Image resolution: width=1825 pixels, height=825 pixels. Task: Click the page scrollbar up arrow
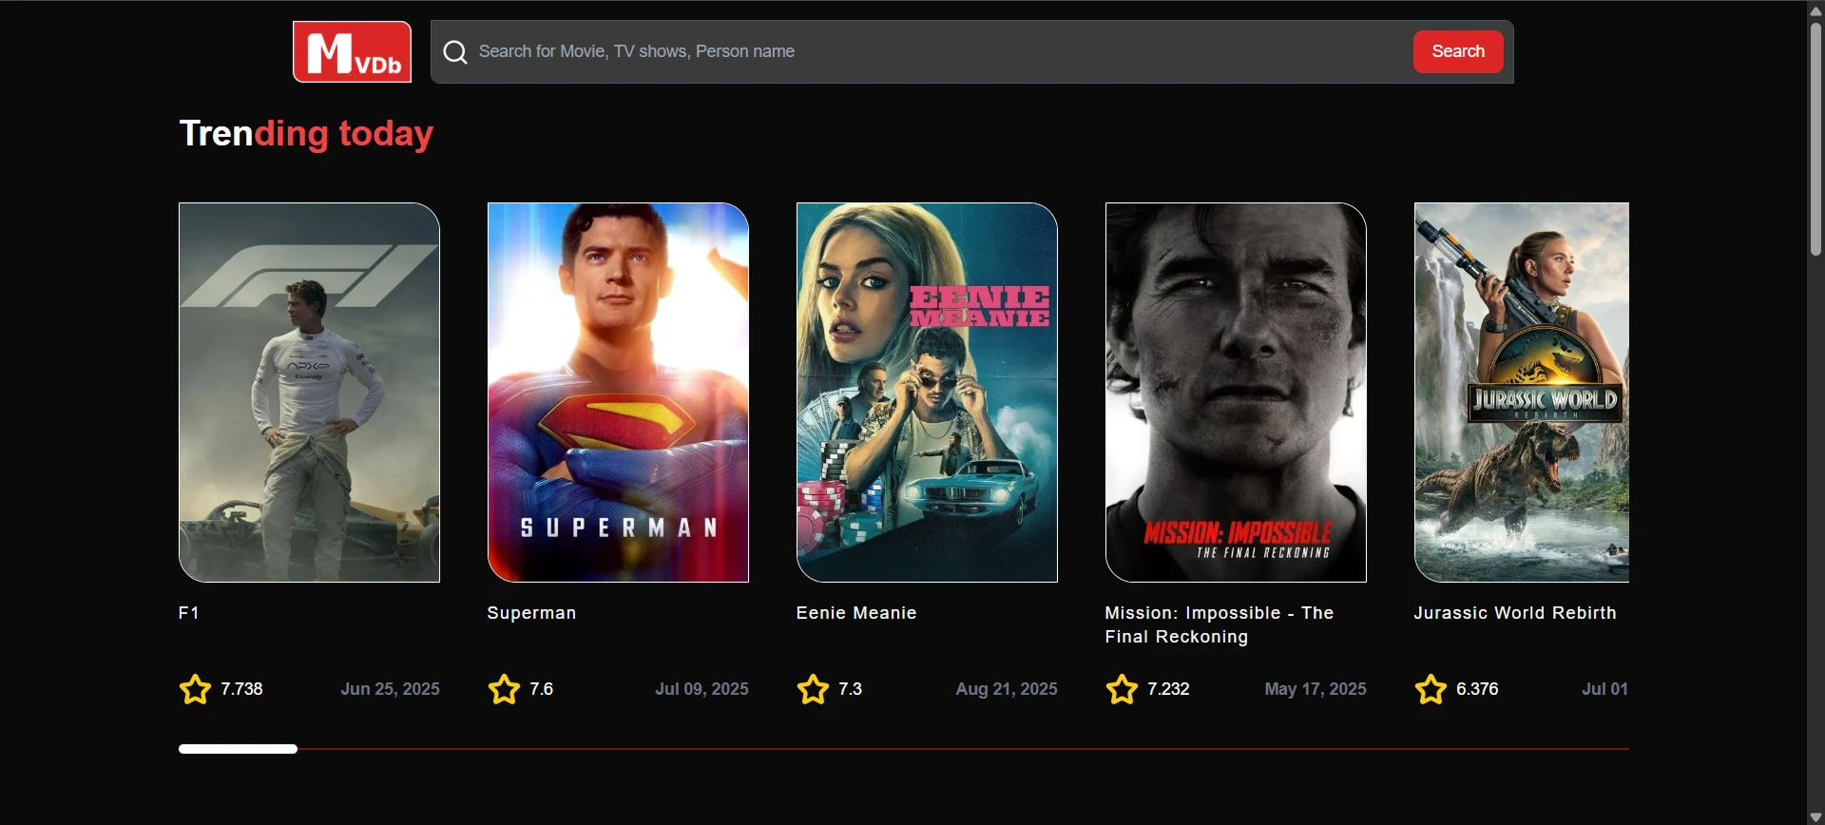1815,10
